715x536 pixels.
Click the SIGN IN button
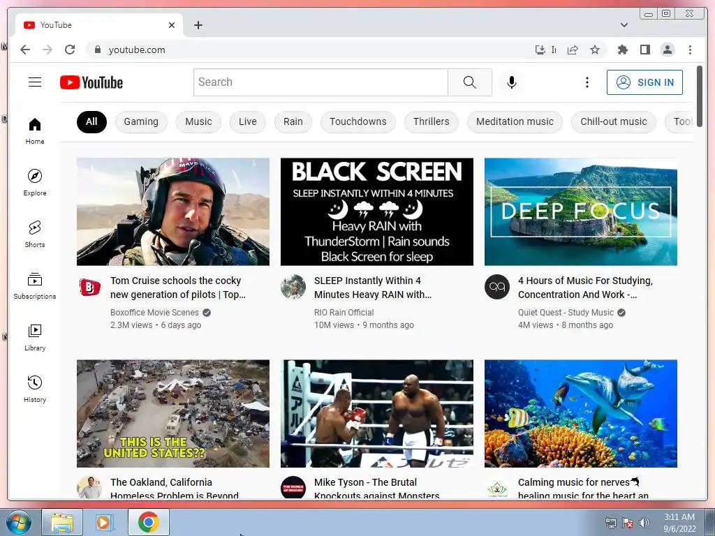(x=644, y=82)
